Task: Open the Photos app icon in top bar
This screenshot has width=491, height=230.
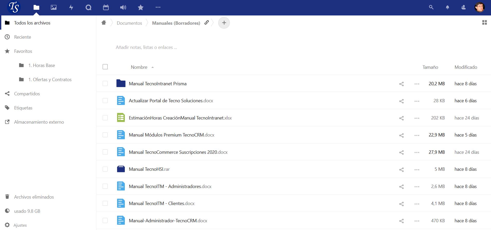Action: coord(54,7)
